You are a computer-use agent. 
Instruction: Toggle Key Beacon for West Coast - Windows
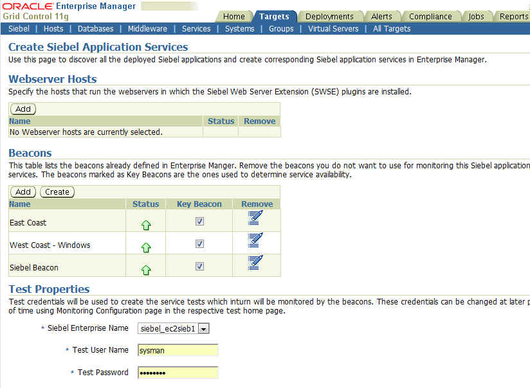(199, 244)
